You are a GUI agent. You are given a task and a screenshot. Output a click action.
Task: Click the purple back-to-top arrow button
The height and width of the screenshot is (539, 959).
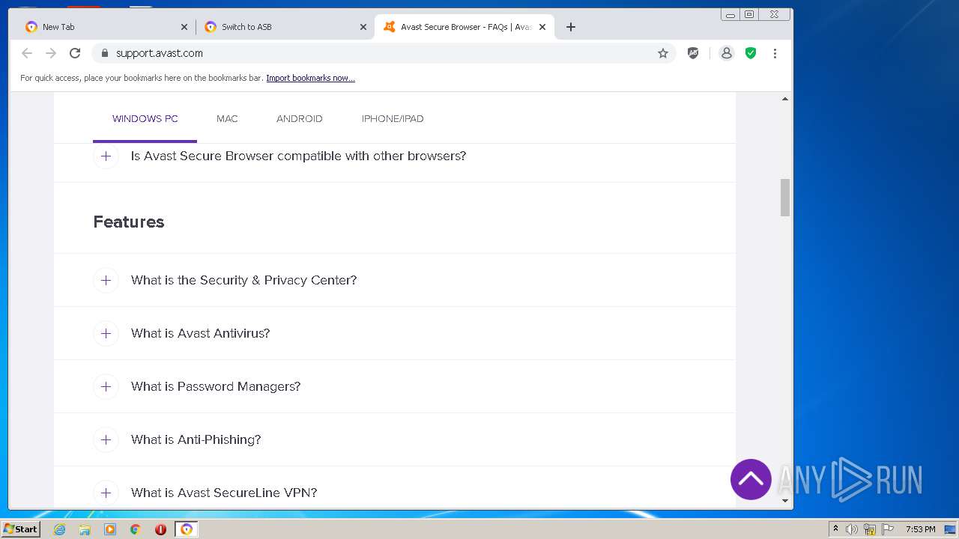[751, 479]
